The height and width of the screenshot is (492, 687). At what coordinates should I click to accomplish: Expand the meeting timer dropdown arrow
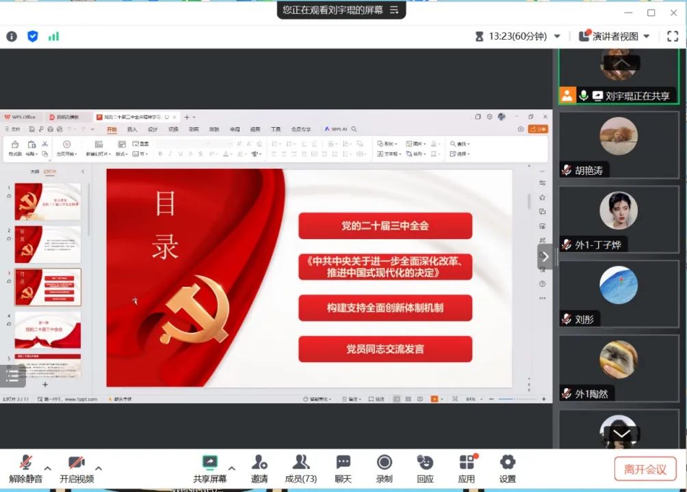[x=557, y=36]
